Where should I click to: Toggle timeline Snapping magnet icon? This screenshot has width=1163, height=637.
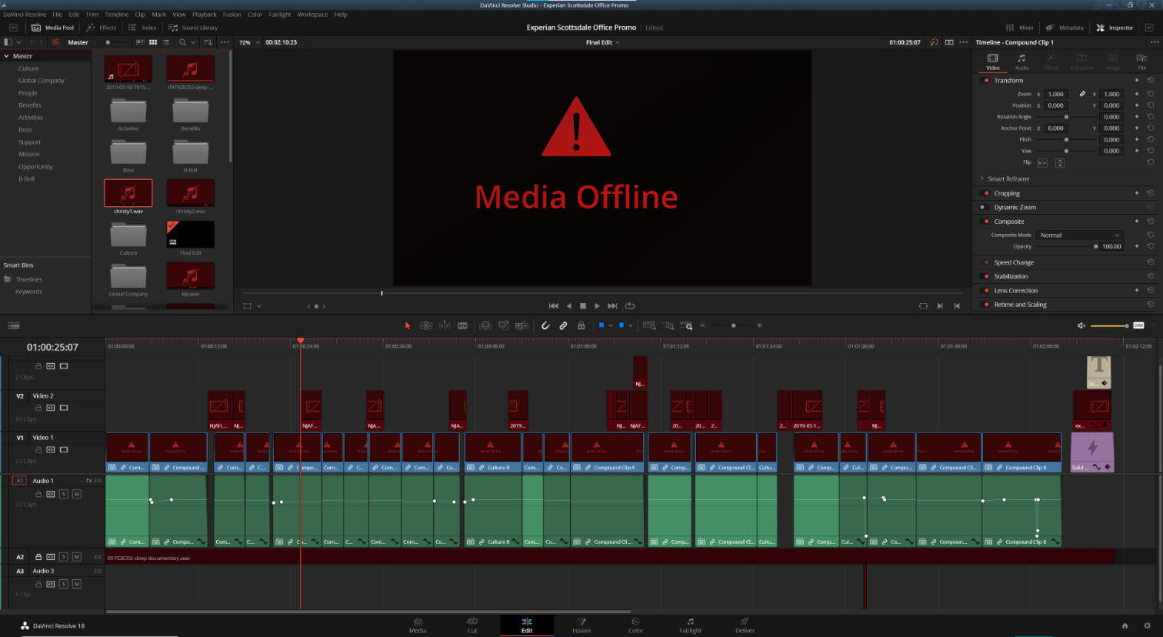(x=545, y=325)
